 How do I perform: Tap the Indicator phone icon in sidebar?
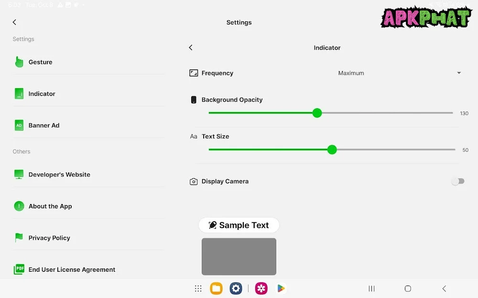coord(19,94)
